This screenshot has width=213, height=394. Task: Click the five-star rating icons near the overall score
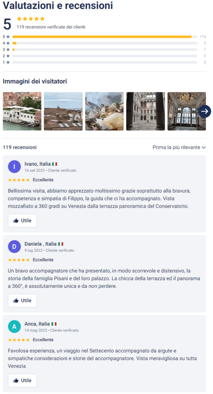coord(31,19)
